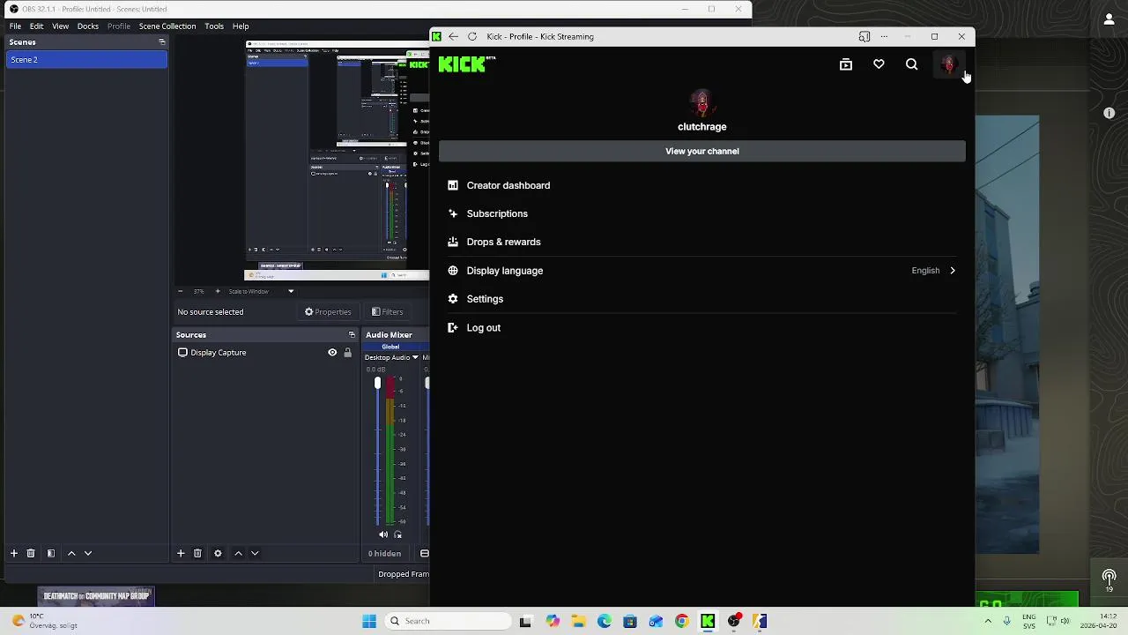Add a new source
Screen dimensions: 1128x635
[181, 553]
